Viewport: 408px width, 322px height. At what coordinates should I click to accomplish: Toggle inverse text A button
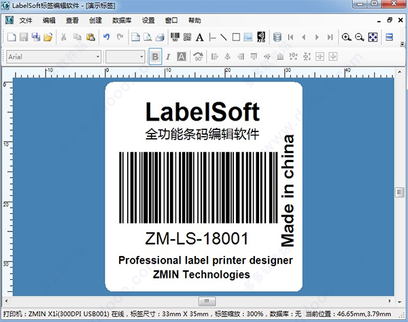tap(182, 57)
